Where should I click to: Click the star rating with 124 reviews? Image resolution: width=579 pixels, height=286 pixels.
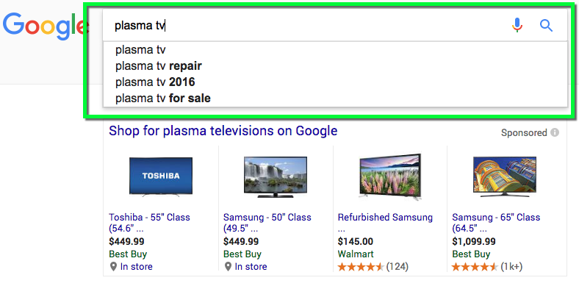[361, 266]
